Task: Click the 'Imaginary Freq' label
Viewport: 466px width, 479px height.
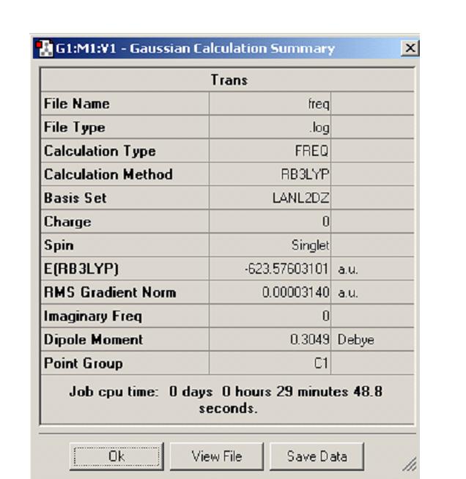Action: 93,316
